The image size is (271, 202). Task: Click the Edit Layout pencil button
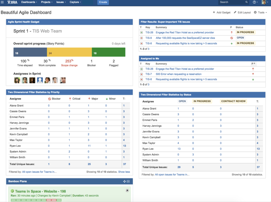coord(242,13)
